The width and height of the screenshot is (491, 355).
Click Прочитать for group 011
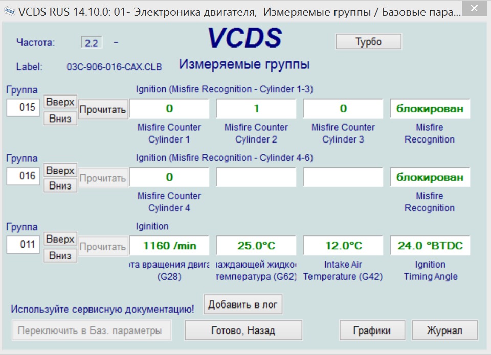(103, 247)
